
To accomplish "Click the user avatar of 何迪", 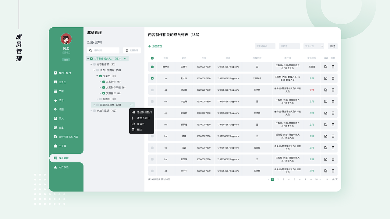I will pos(66,39).
